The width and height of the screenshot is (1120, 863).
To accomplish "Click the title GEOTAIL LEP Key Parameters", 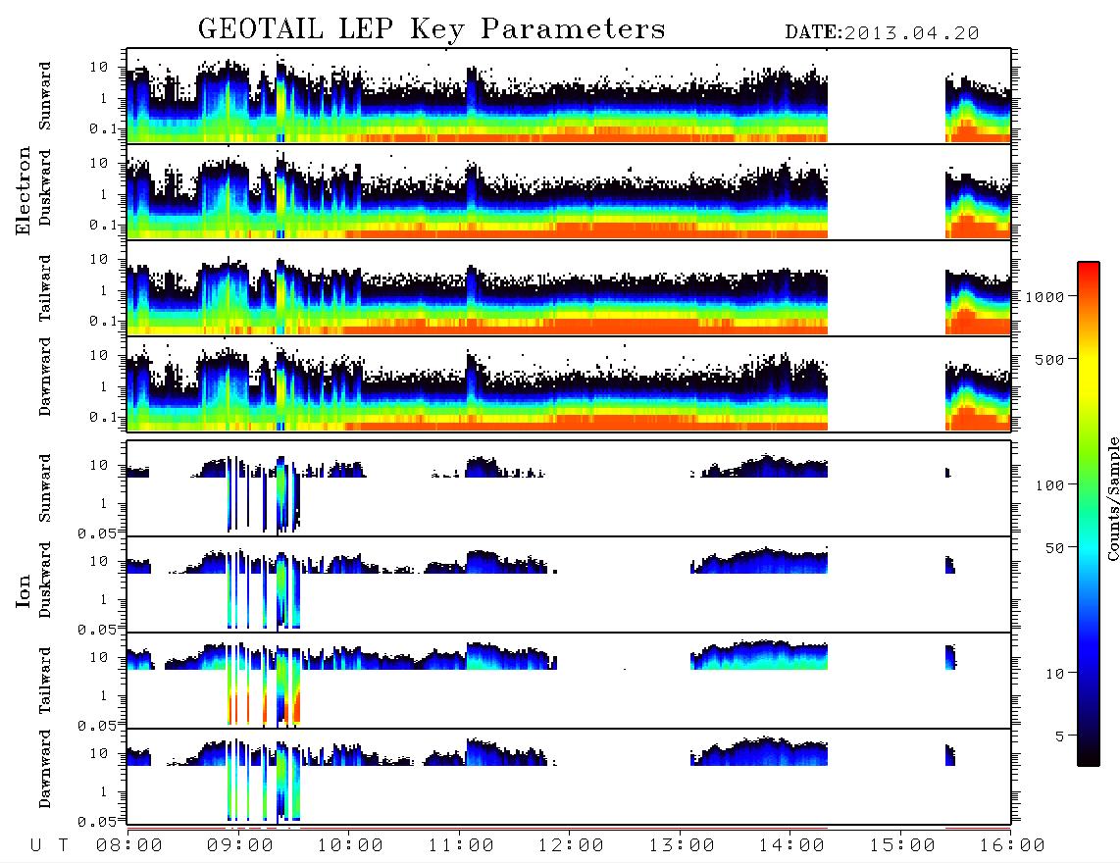I will point(433,30).
